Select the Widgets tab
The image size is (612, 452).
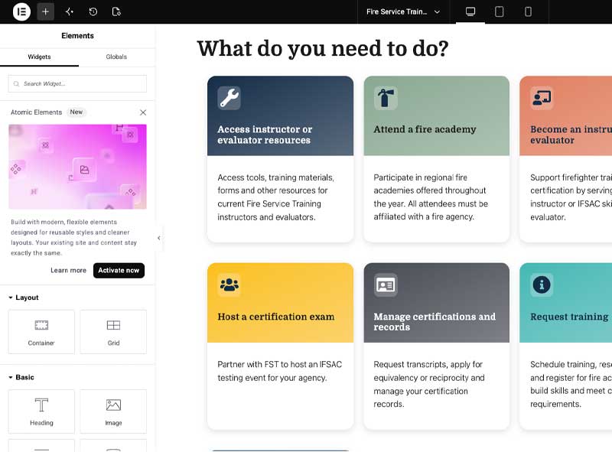39,57
